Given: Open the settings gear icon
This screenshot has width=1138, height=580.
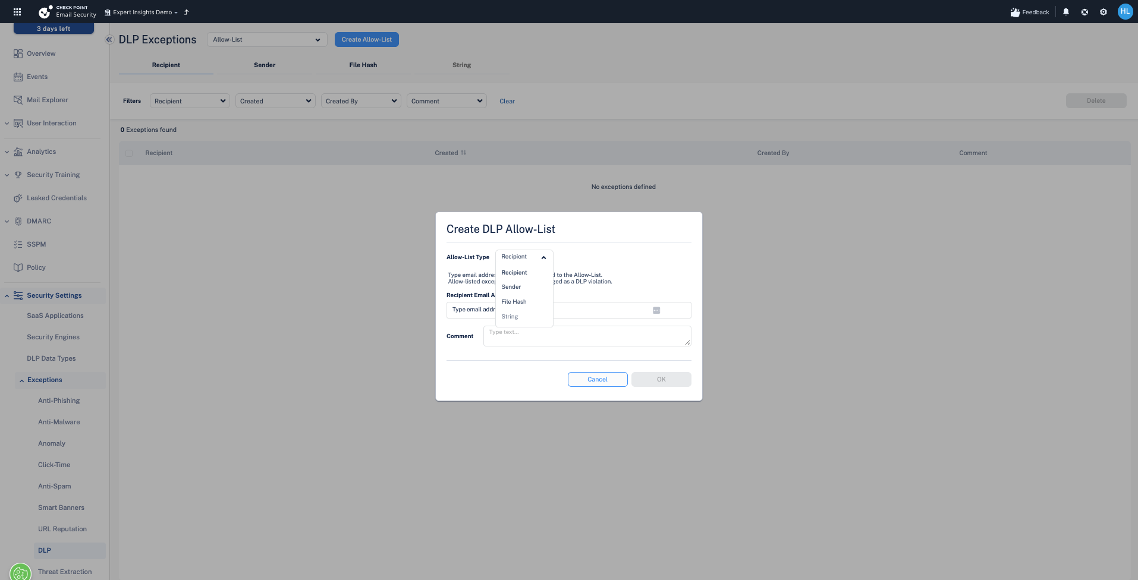Looking at the screenshot, I should (1104, 12).
